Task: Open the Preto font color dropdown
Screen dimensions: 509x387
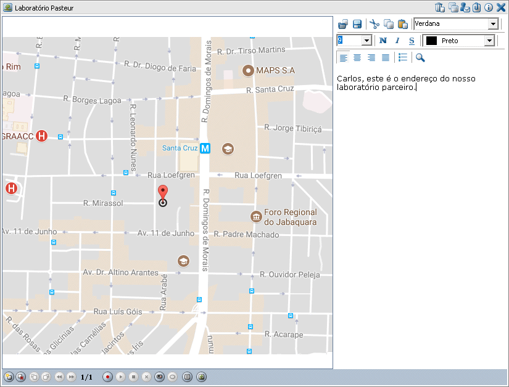Action: pyautogui.click(x=489, y=40)
